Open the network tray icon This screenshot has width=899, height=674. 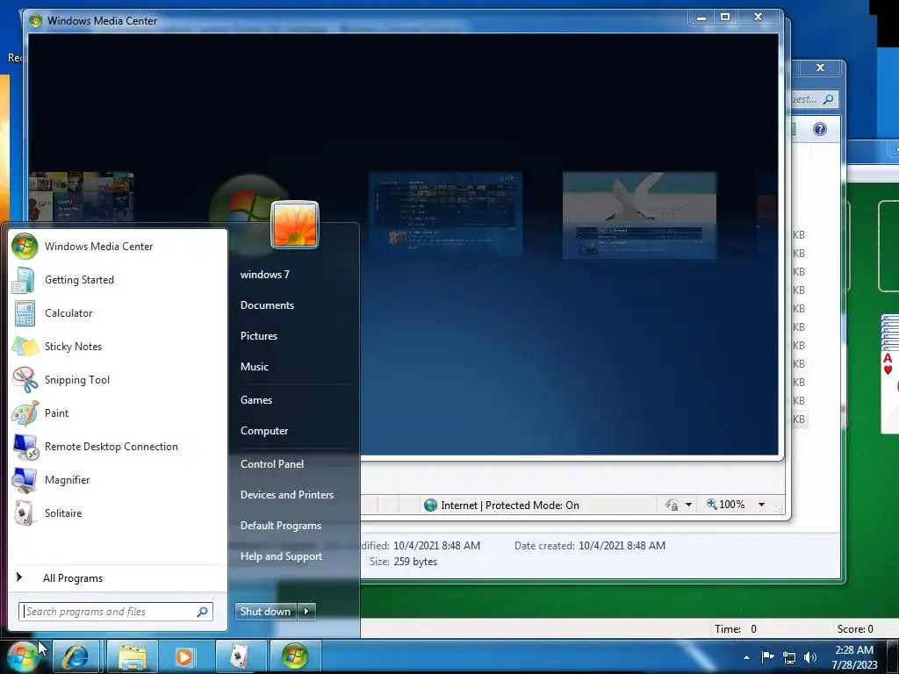(789, 657)
